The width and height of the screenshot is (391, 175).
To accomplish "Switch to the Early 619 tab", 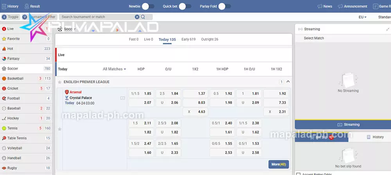I will click(188, 39).
